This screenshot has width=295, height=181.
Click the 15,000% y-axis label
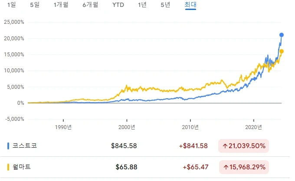[14, 55]
